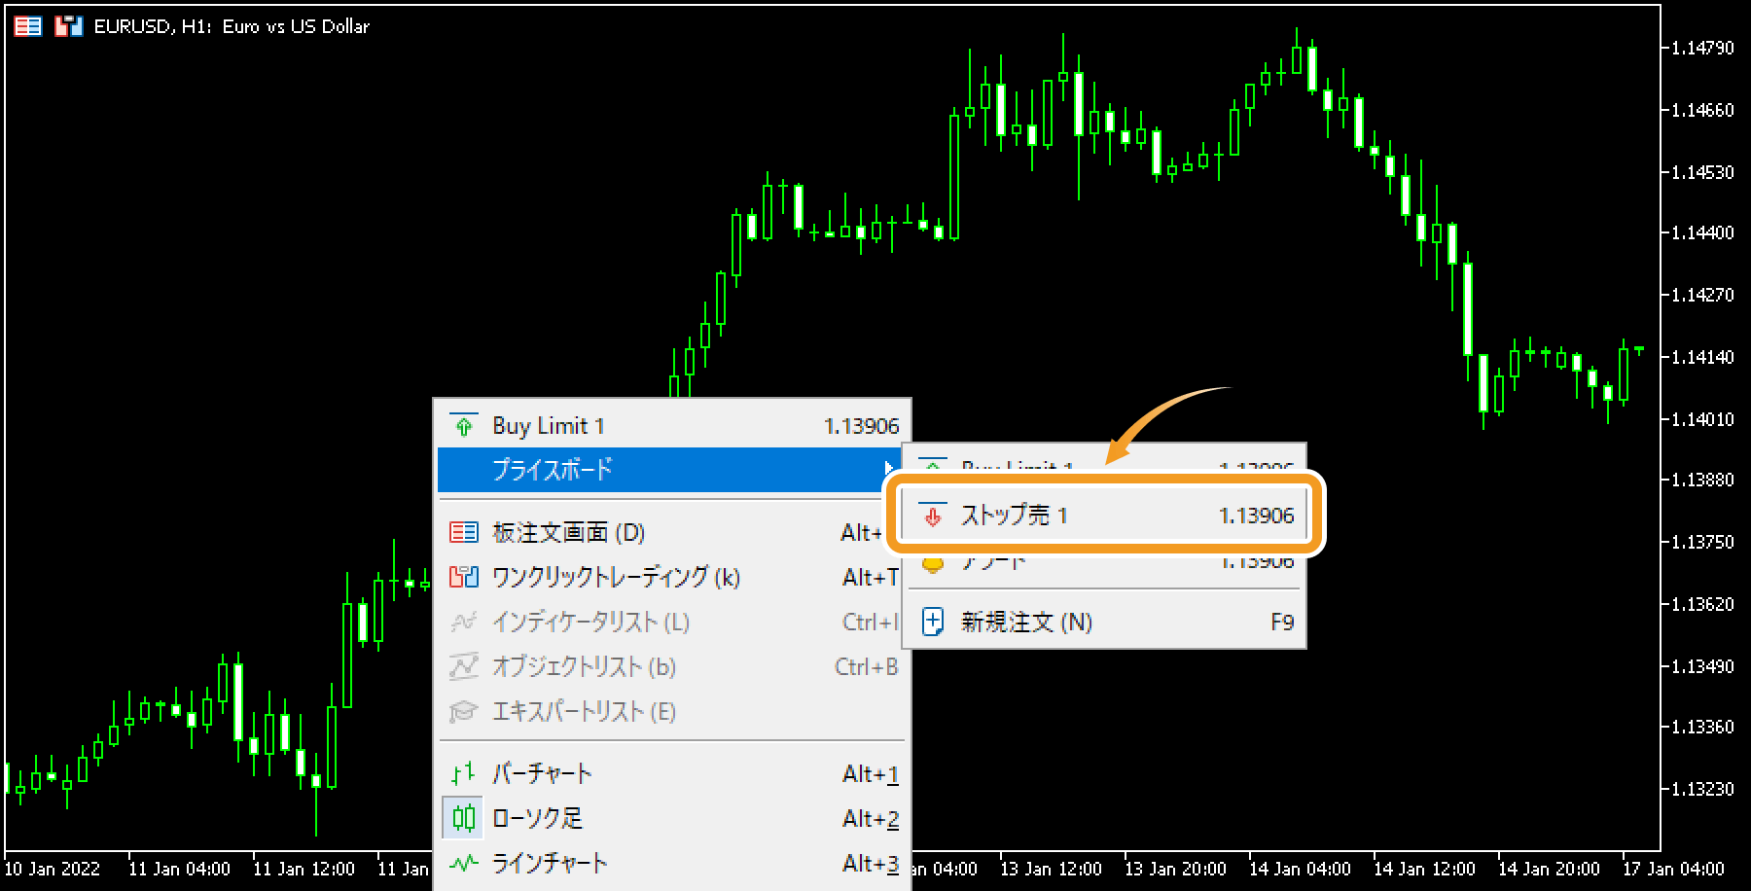Click price label 1.14010 on the axis
This screenshot has height=891, width=1751.
point(1702,419)
